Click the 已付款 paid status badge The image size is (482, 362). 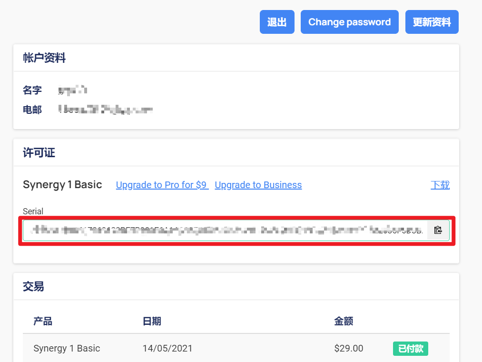410,349
